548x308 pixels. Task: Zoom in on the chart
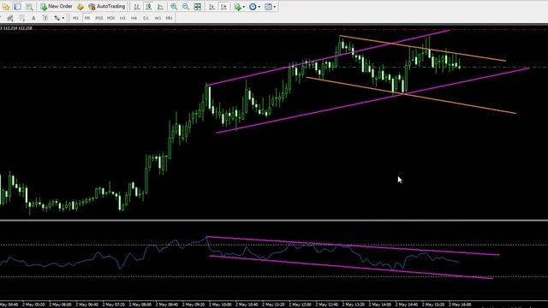click(174, 6)
